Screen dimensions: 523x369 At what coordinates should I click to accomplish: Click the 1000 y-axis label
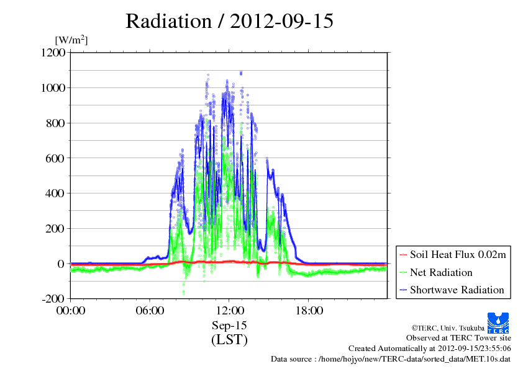click(53, 88)
